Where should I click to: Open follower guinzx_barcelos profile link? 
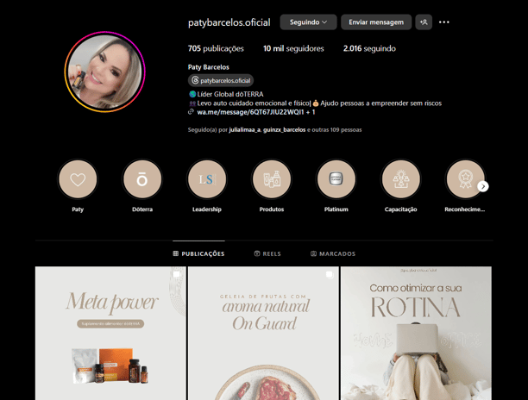(284, 130)
